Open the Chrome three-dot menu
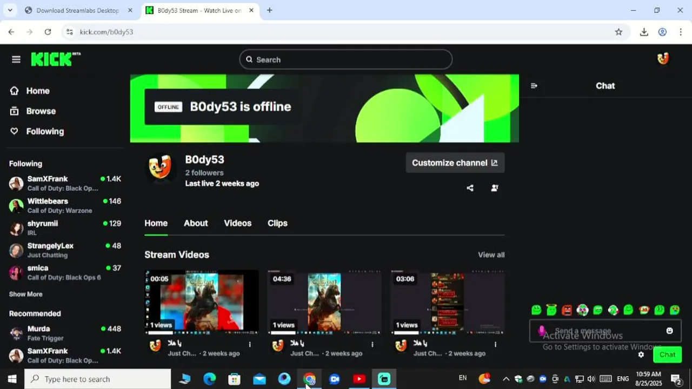Image resolution: width=692 pixels, height=389 pixels. click(x=681, y=32)
